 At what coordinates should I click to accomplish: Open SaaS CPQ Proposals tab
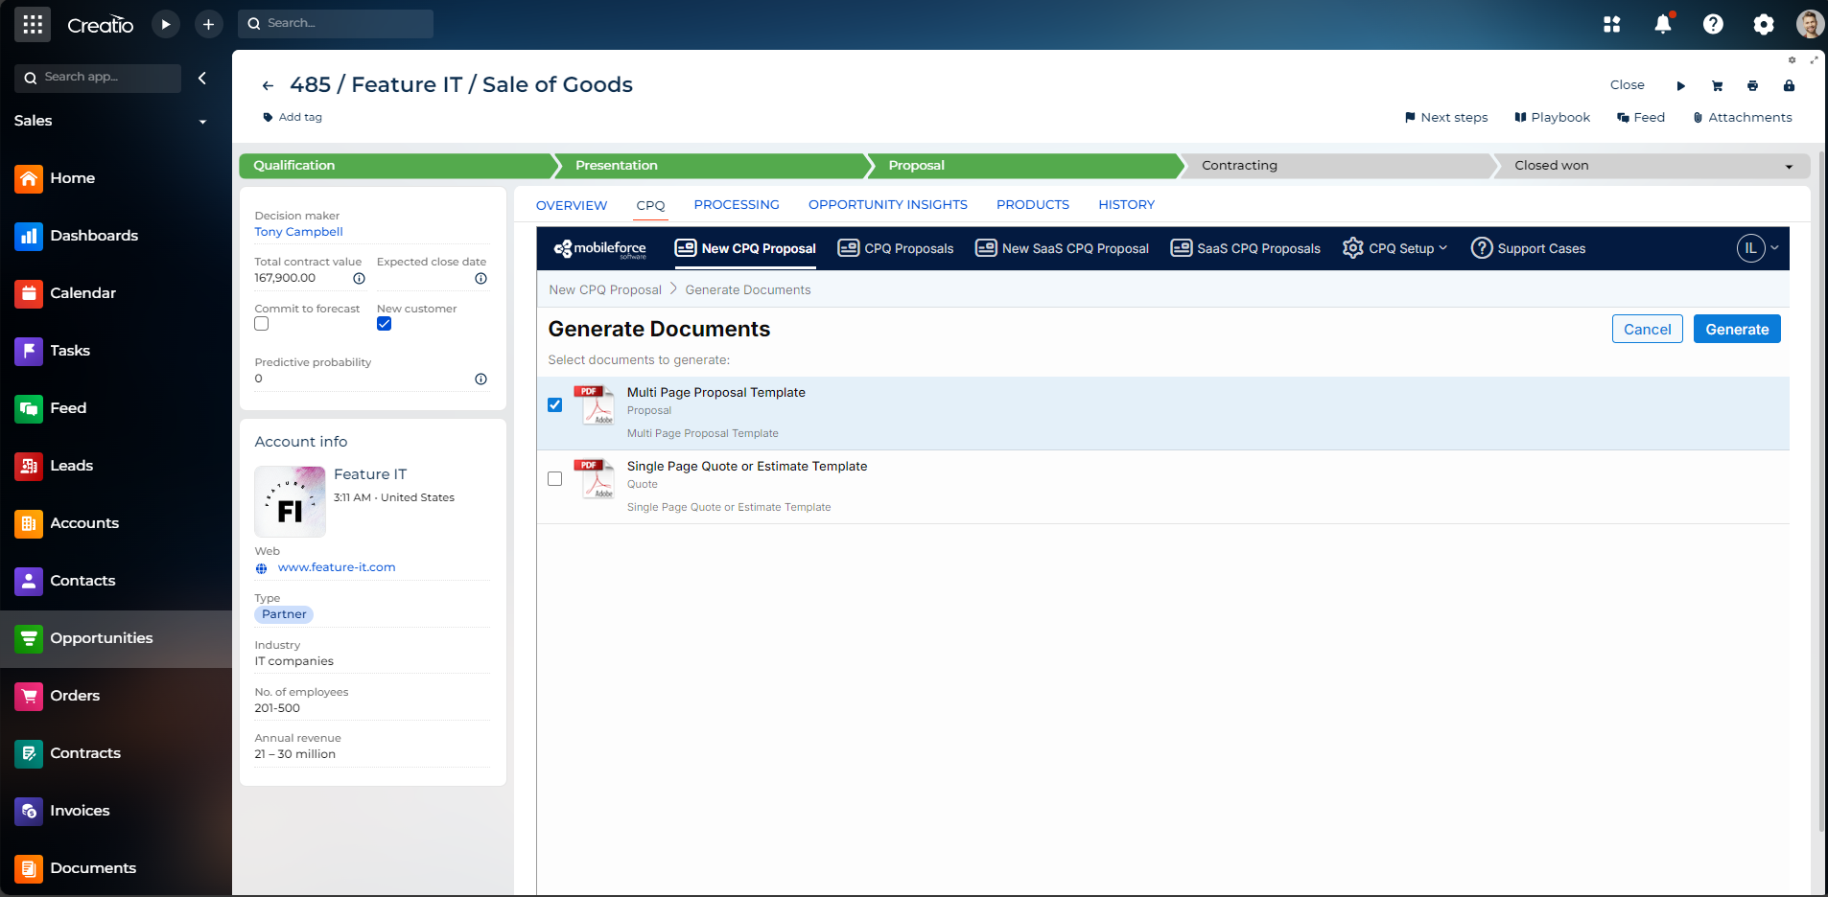coord(1245,248)
